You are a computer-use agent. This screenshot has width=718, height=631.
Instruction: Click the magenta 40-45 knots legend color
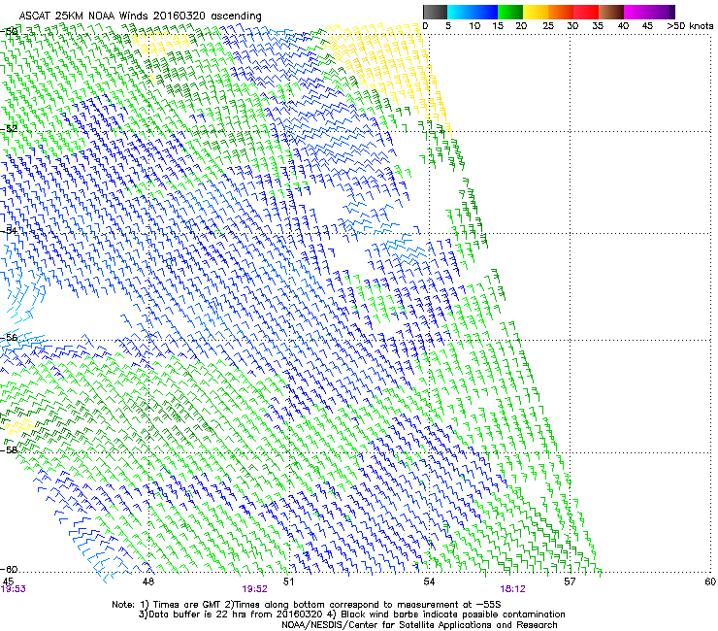636,12
